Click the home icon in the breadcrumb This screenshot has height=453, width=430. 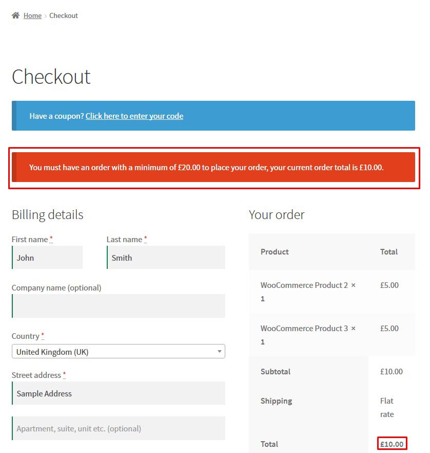click(x=15, y=15)
